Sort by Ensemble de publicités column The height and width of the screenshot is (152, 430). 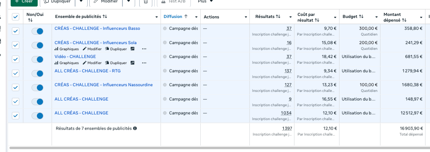click(105, 17)
